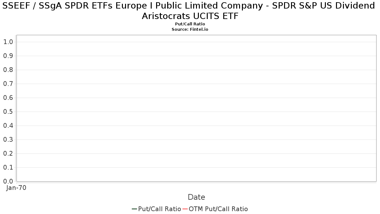Viewport: 380px width, 214px height.
Task: Toggle the Put/Call Ratio series legend label
Action: tap(160, 209)
